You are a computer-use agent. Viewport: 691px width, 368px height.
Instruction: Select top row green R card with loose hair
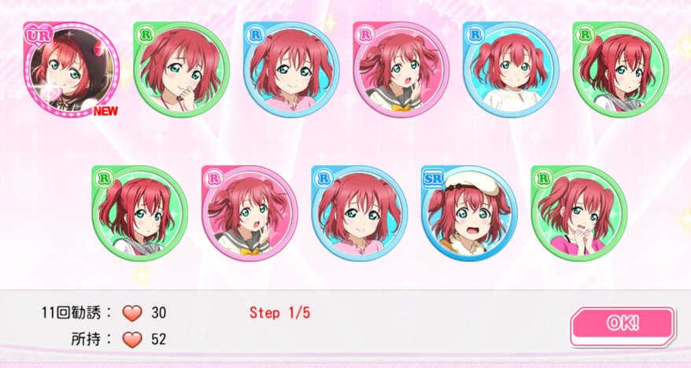pos(181,69)
